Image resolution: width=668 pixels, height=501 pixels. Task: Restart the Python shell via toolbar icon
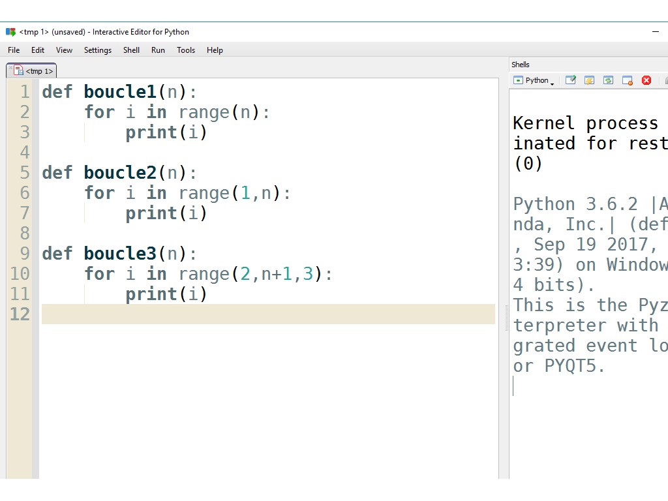[609, 80]
